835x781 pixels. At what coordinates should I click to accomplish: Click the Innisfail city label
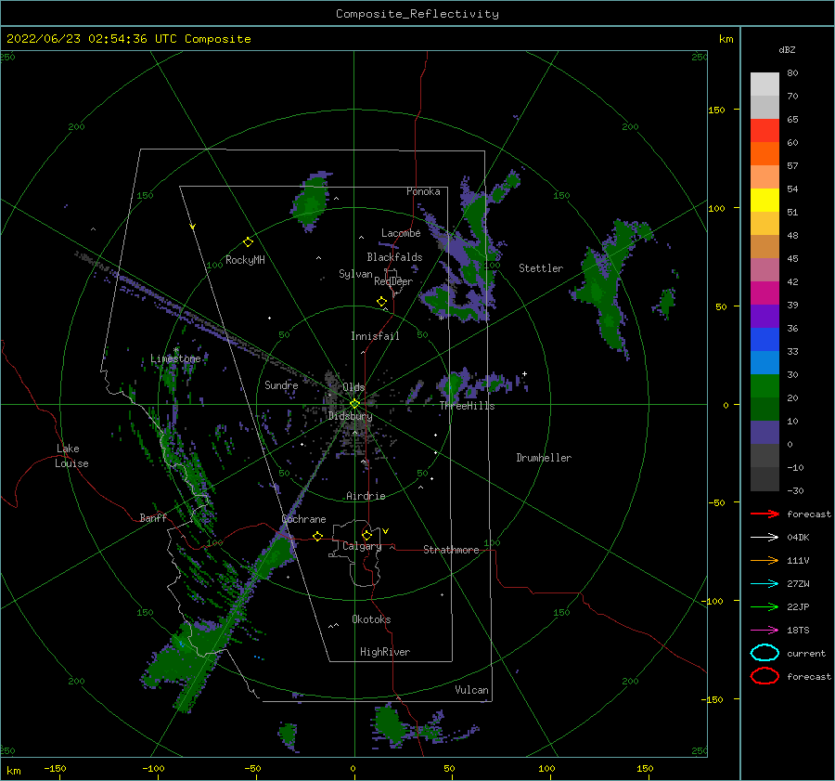pyautogui.click(x=375, y=336)
